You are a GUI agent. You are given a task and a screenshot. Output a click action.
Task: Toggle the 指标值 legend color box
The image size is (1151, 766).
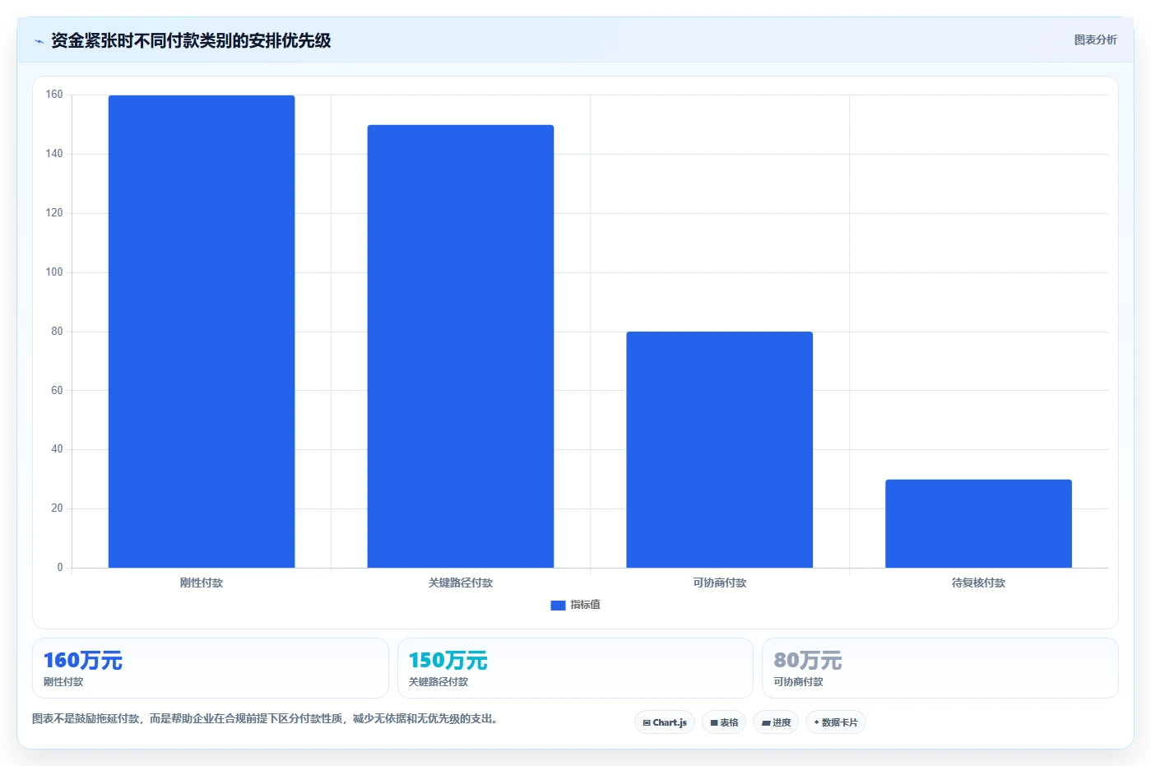tap(558, 605)
